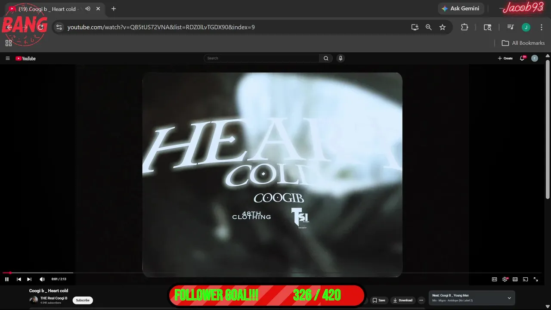Click the search magnifier button
This screenshot has width=551, height=310.
coord(326,58)
